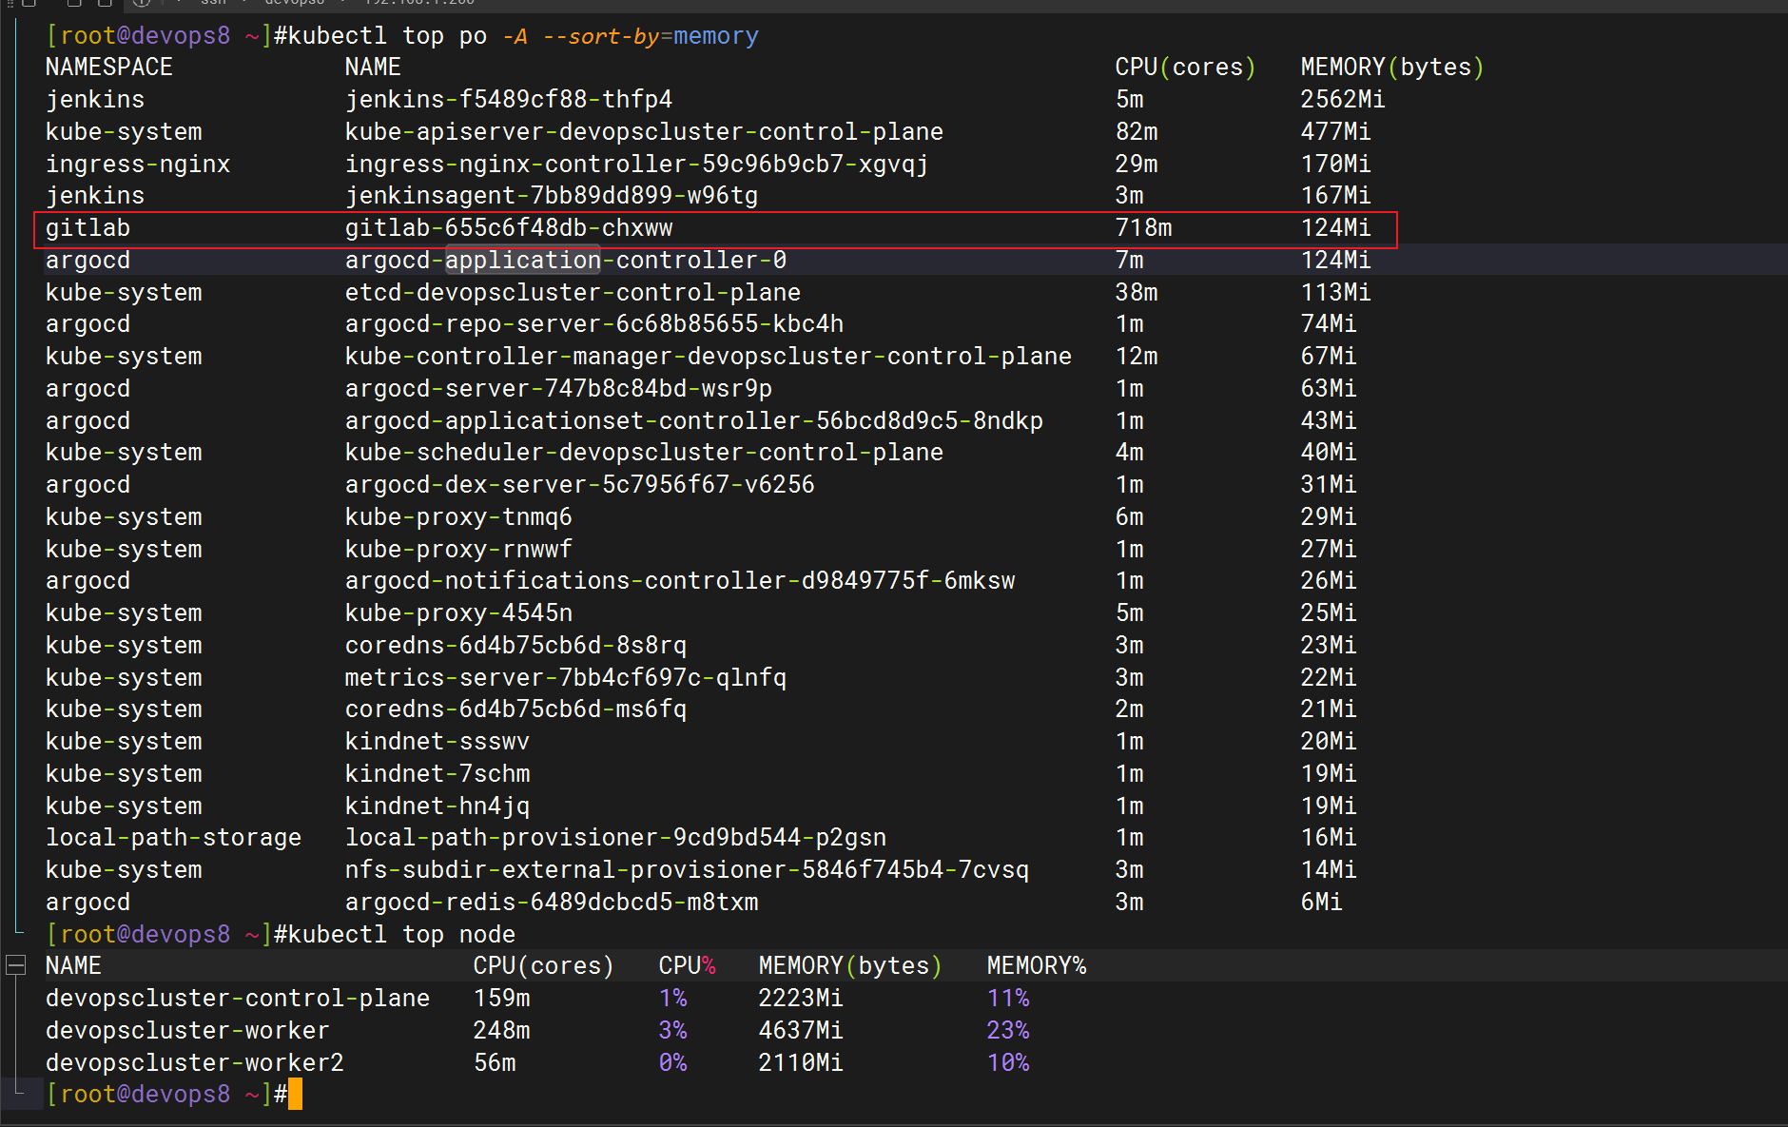This screenshot has width=1788, height=1127.
Task: Select node devopscluster-control-plane in node table
Action: pos(238,999)
